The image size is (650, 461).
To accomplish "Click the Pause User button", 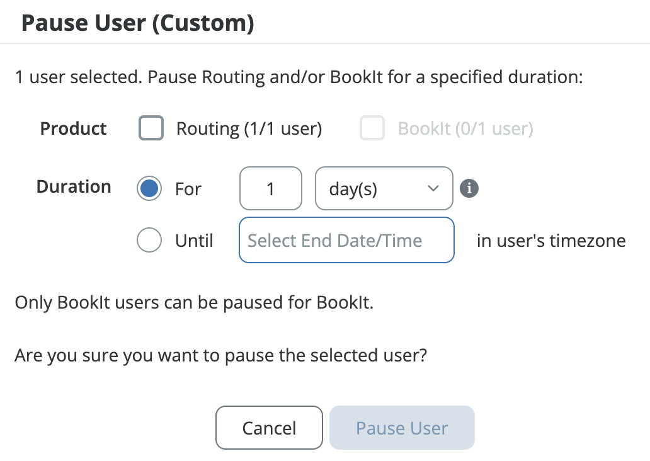I will [402, 428].
